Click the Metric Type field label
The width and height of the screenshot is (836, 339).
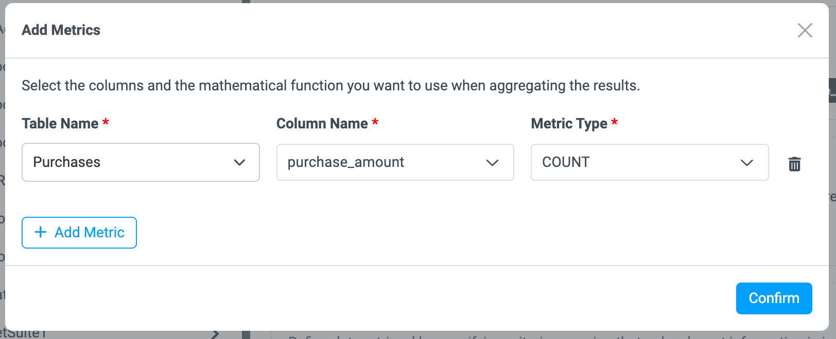tap(569, 123)
